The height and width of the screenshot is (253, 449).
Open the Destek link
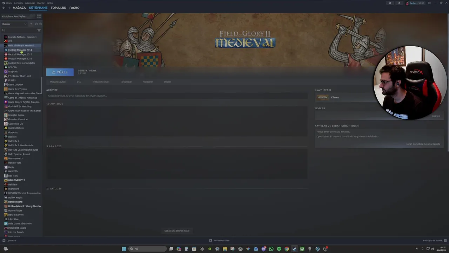[168, 82]
